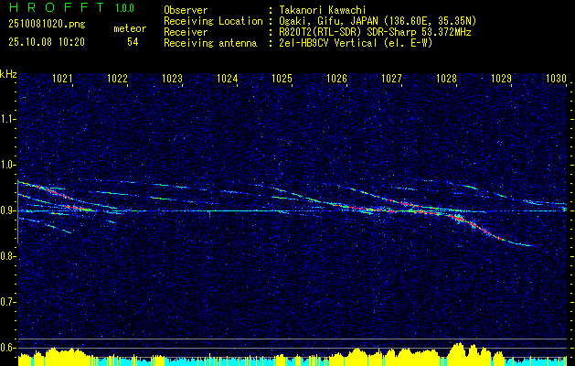Click the kHz axis unit label

point(8,74)
